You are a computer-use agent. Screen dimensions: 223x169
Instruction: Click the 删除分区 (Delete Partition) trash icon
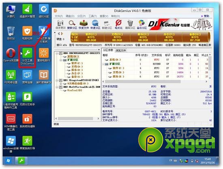coord(130,24)
